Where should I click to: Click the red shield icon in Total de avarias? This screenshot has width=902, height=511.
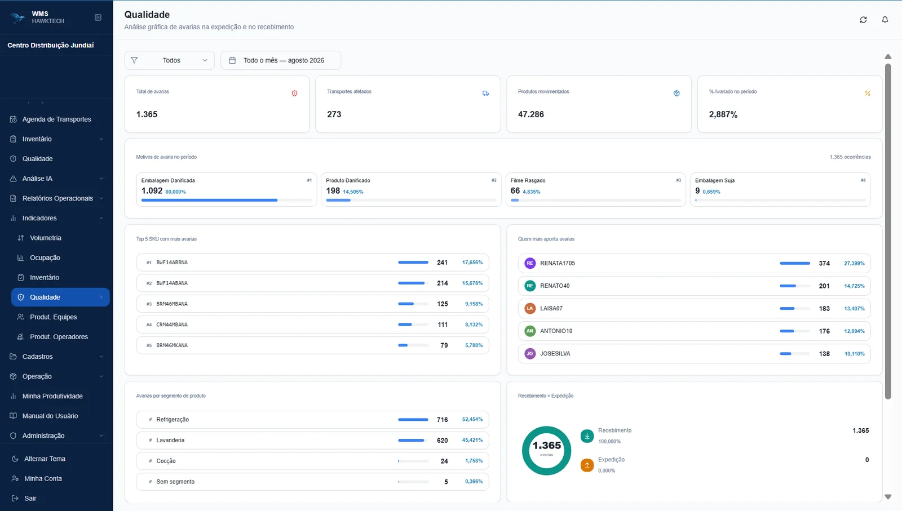(294, 93)
